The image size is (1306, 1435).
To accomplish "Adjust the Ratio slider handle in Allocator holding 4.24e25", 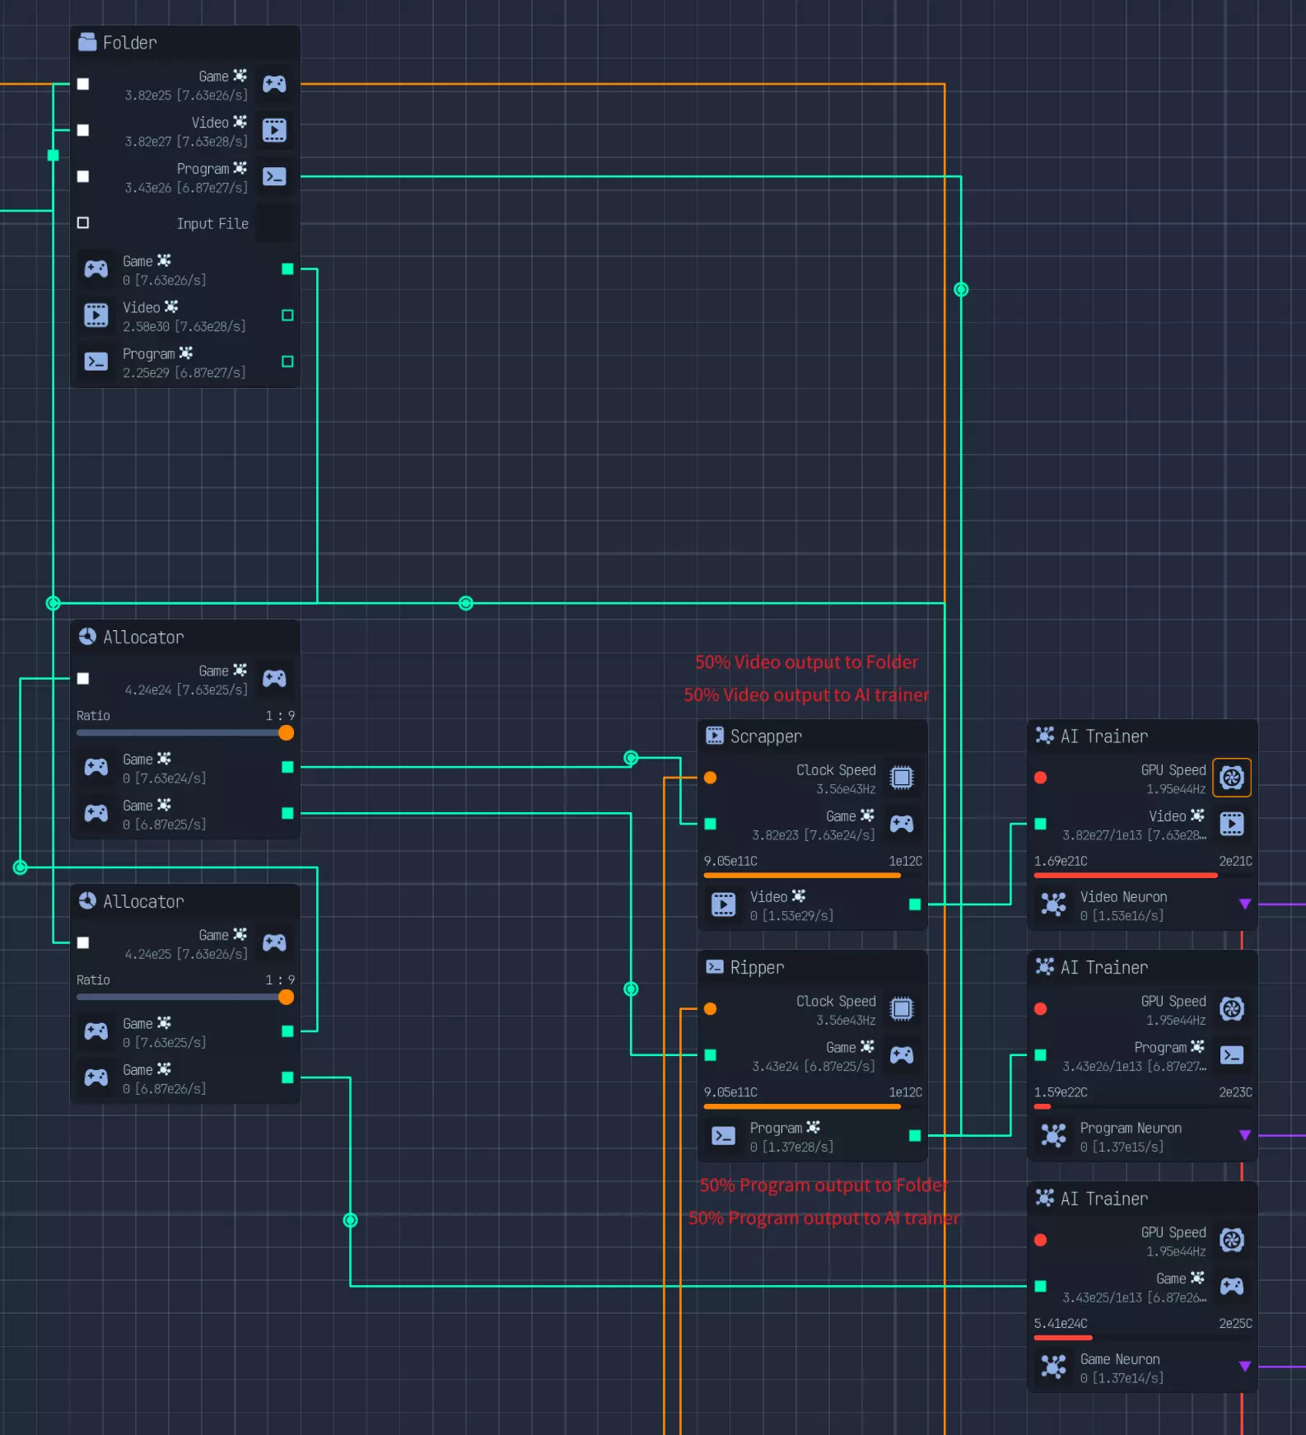I will click(x=286, y=998).
